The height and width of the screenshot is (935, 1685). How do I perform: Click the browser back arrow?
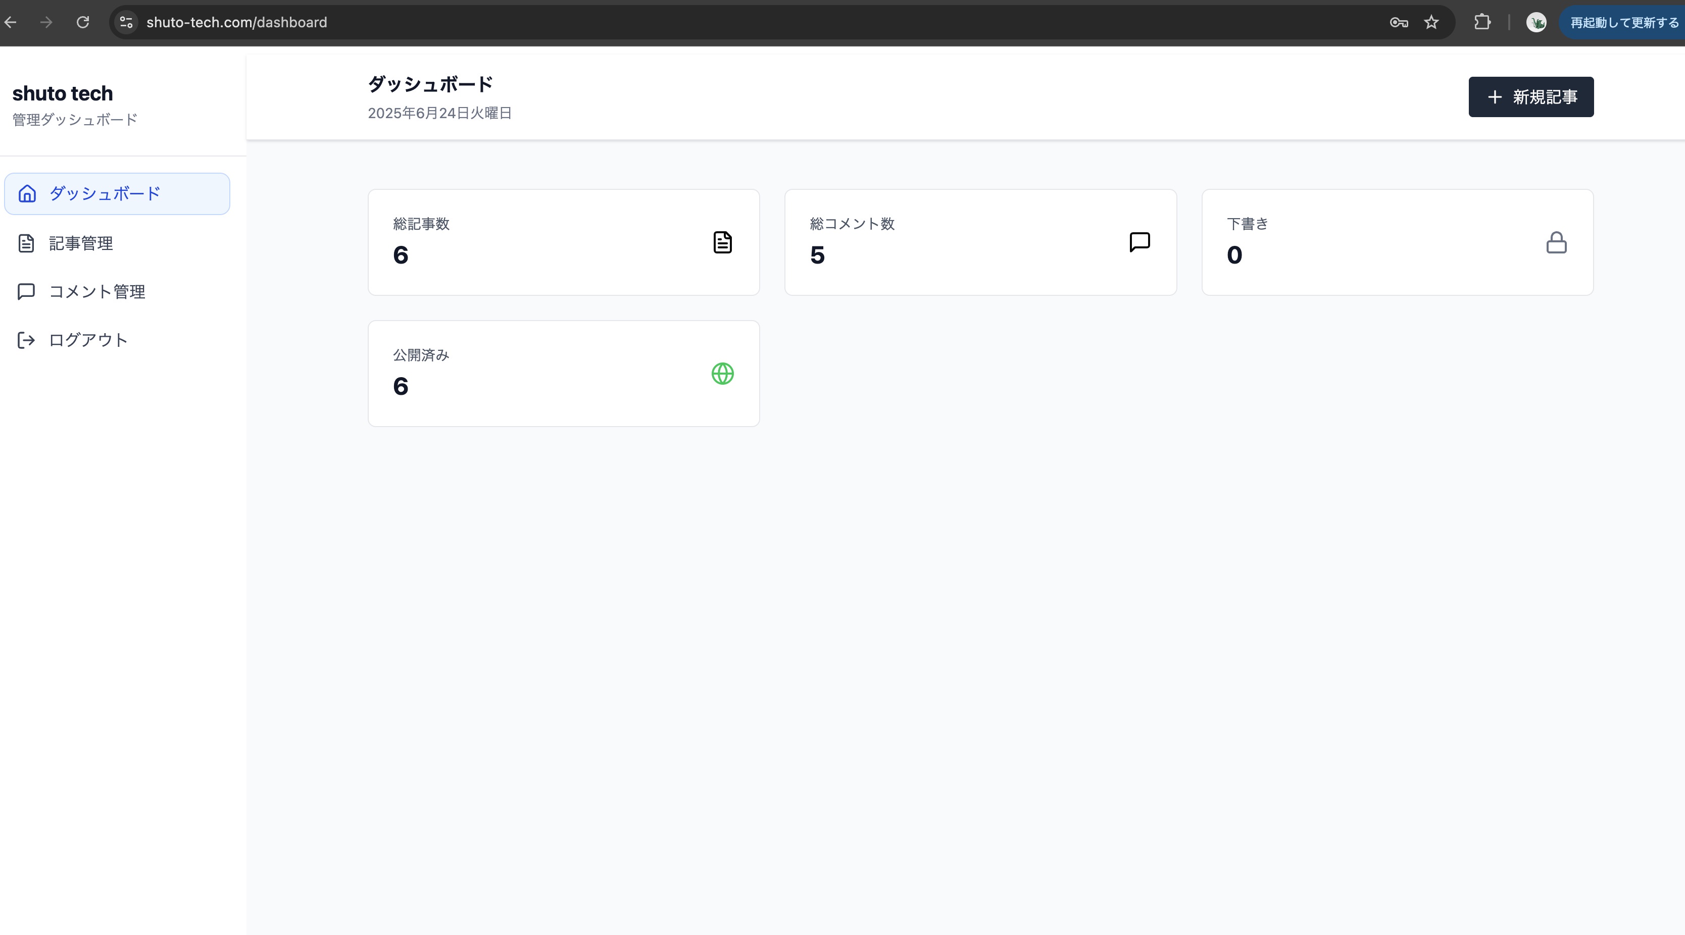[11, 22]
